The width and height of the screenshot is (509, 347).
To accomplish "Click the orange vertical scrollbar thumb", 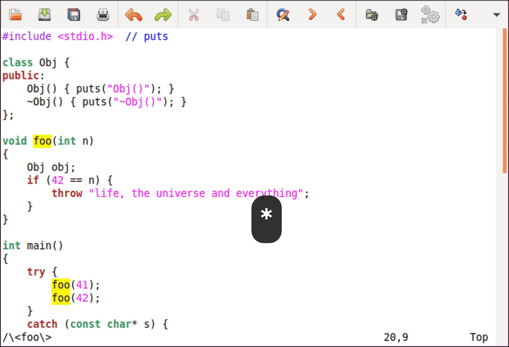I will coord(505,101).
